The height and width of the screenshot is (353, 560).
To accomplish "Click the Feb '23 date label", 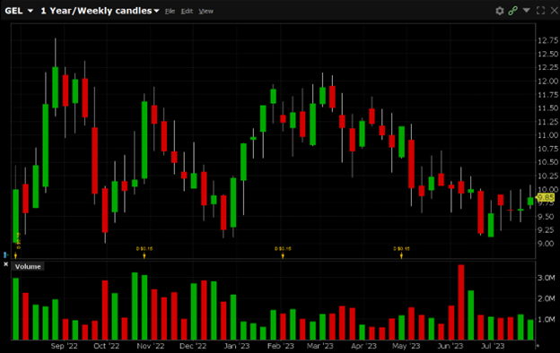I will (281, 346).
